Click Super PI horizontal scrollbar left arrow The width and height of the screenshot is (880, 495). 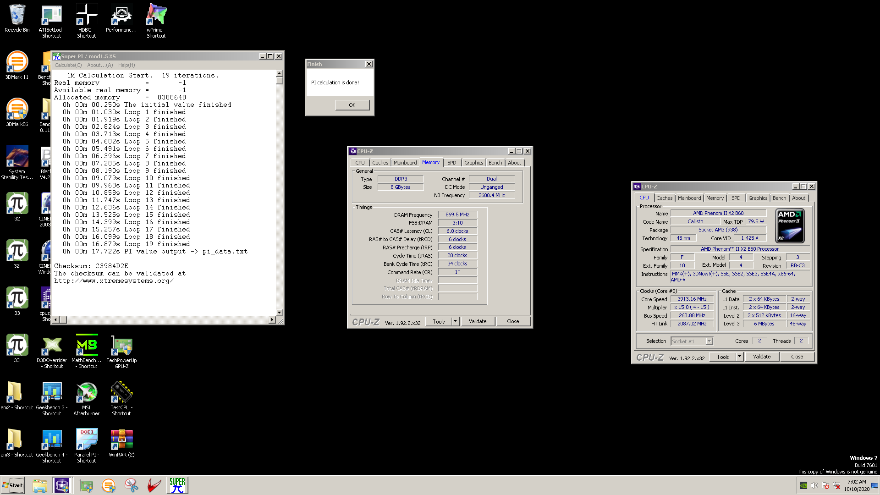[x=56, y=319]
